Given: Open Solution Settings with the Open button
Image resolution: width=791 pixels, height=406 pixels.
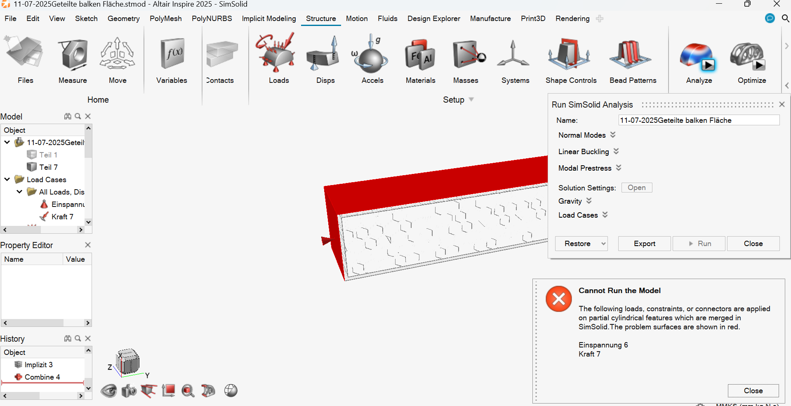Looking at the screenshot, I should click(637, 188).
